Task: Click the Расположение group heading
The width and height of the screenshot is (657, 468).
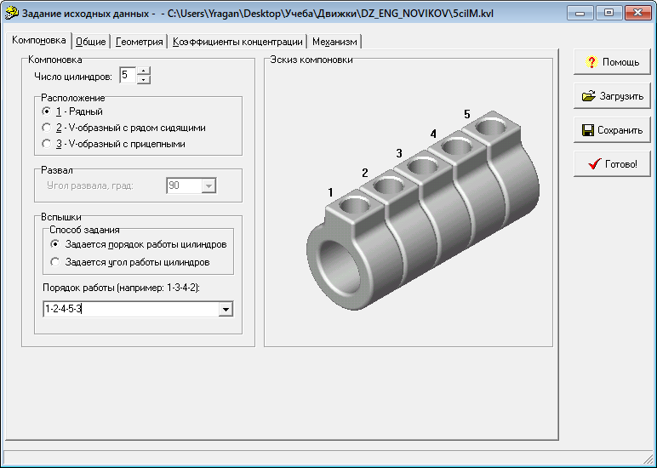Action: click(73, 98)
